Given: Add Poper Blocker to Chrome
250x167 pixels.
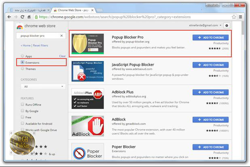Looking at the screenshot, I should click(210, 147).
